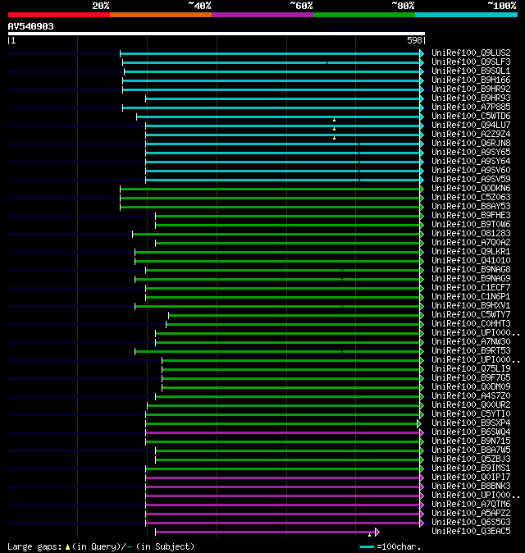Click the UniRef100_A5APZ2 label
The width and height of the screenshot is (525, 553).
(471, 514)
